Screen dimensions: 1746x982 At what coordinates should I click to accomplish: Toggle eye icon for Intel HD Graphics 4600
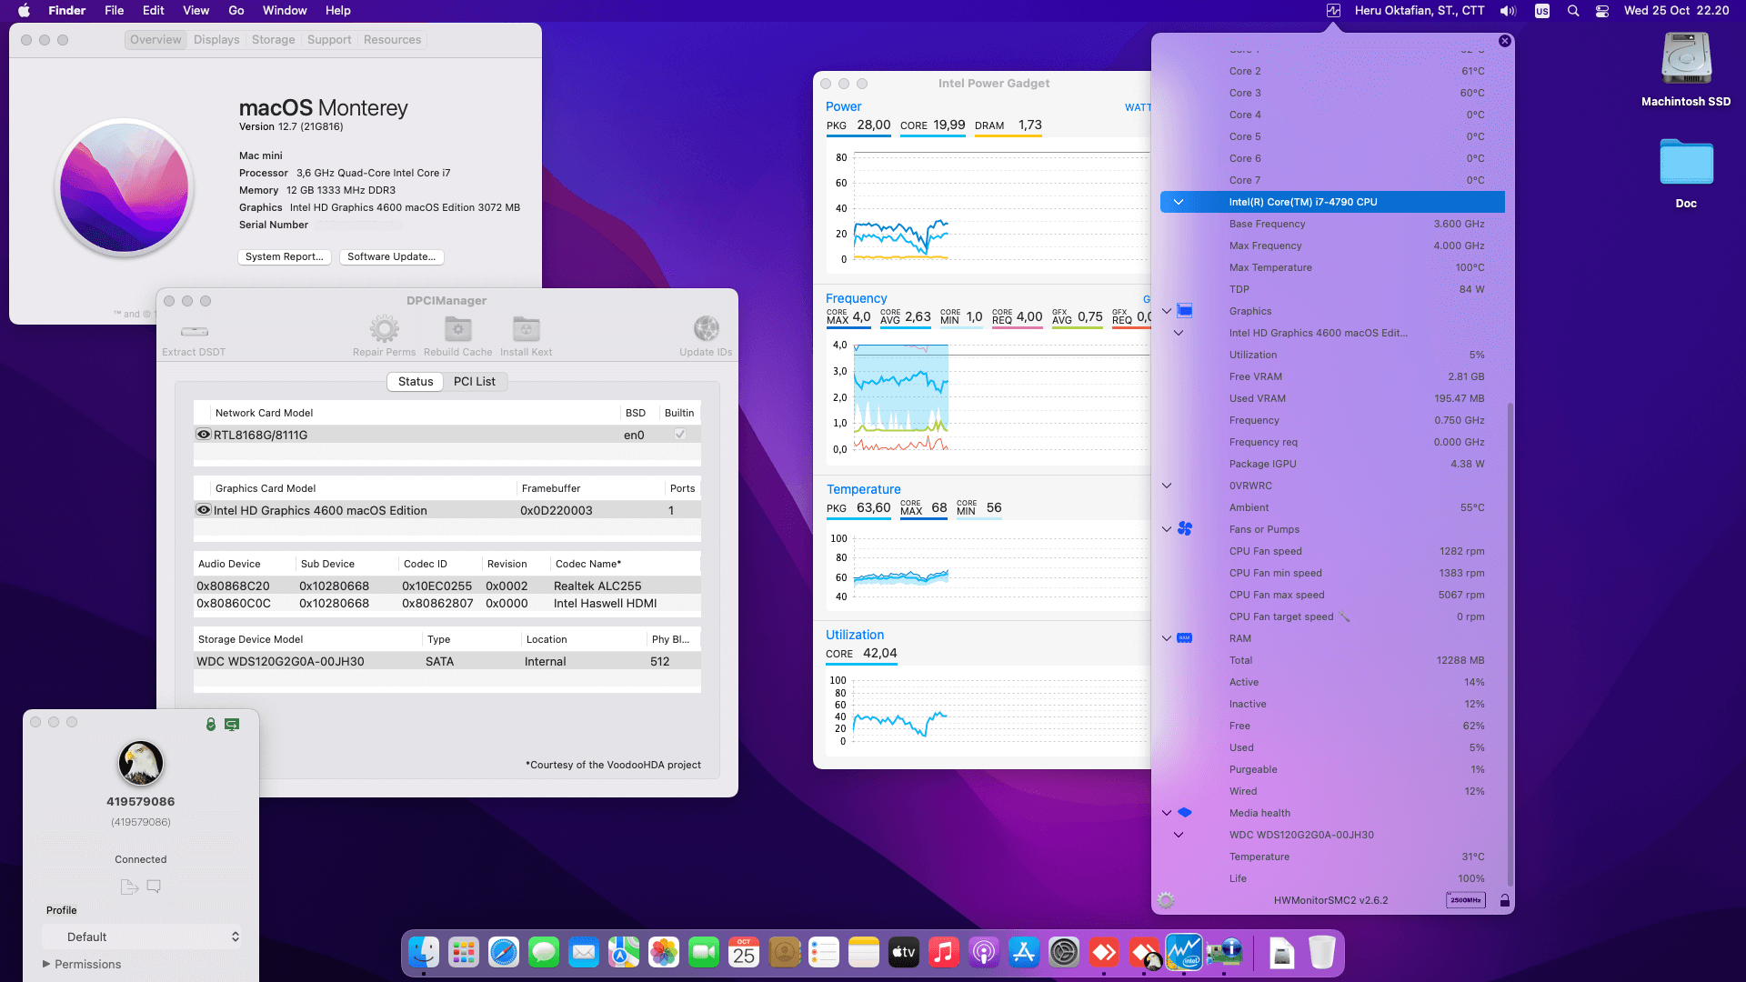click(204, 510)
